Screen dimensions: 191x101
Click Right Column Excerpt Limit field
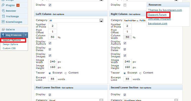(x=128, y=79)
